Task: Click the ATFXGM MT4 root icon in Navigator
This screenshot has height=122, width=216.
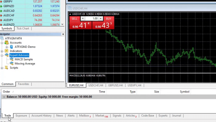Action: 2,38
